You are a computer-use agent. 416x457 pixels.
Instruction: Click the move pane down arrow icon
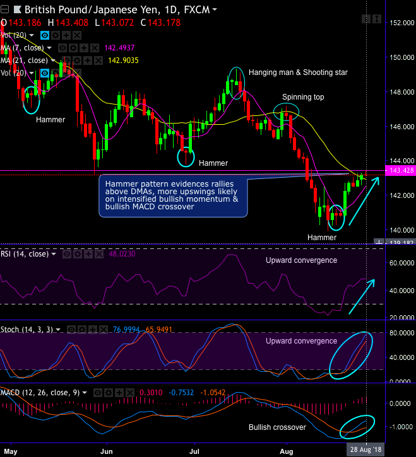coord(366,19)
